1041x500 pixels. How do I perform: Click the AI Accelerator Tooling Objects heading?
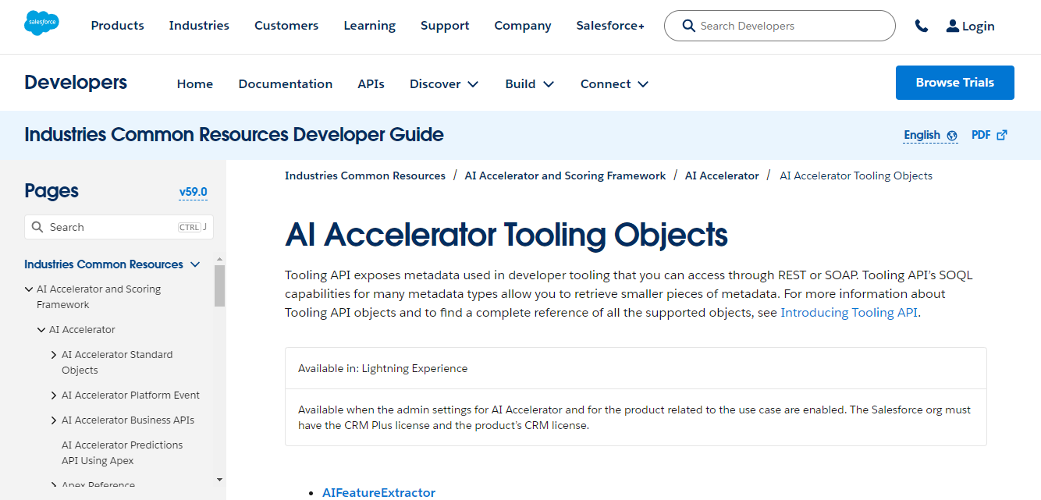point(506,234)
